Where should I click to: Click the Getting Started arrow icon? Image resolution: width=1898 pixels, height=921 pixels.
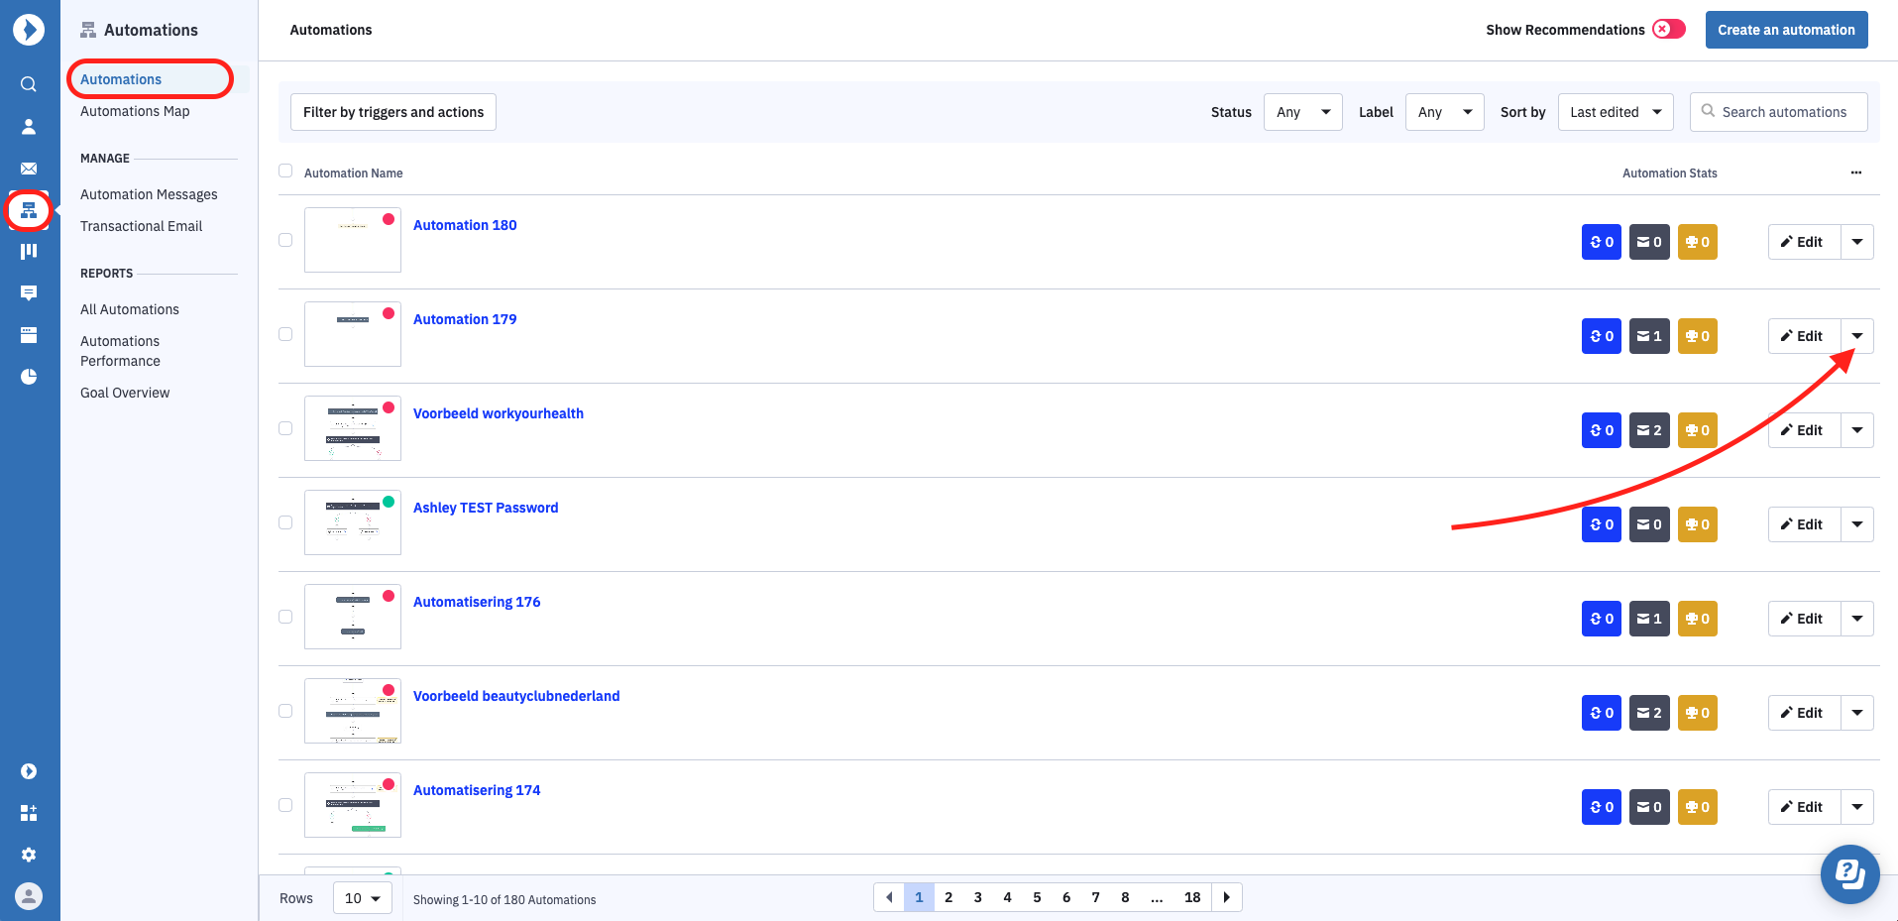click(29, 771)
